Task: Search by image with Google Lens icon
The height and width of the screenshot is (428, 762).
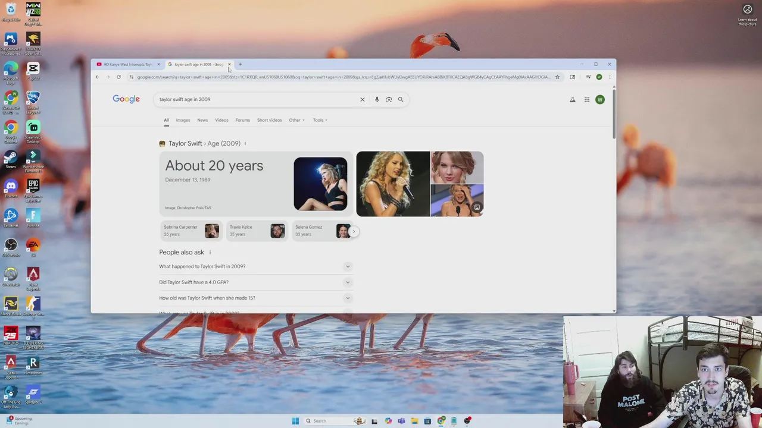Action: [x=389, y=99]
